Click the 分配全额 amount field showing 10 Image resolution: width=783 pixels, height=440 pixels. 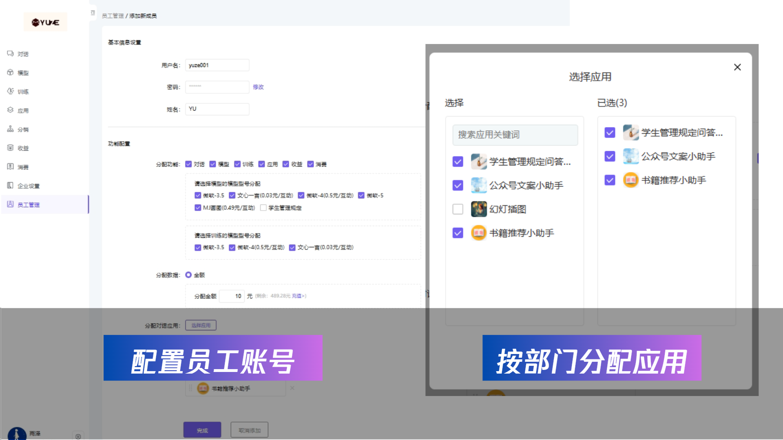[232, 296]
